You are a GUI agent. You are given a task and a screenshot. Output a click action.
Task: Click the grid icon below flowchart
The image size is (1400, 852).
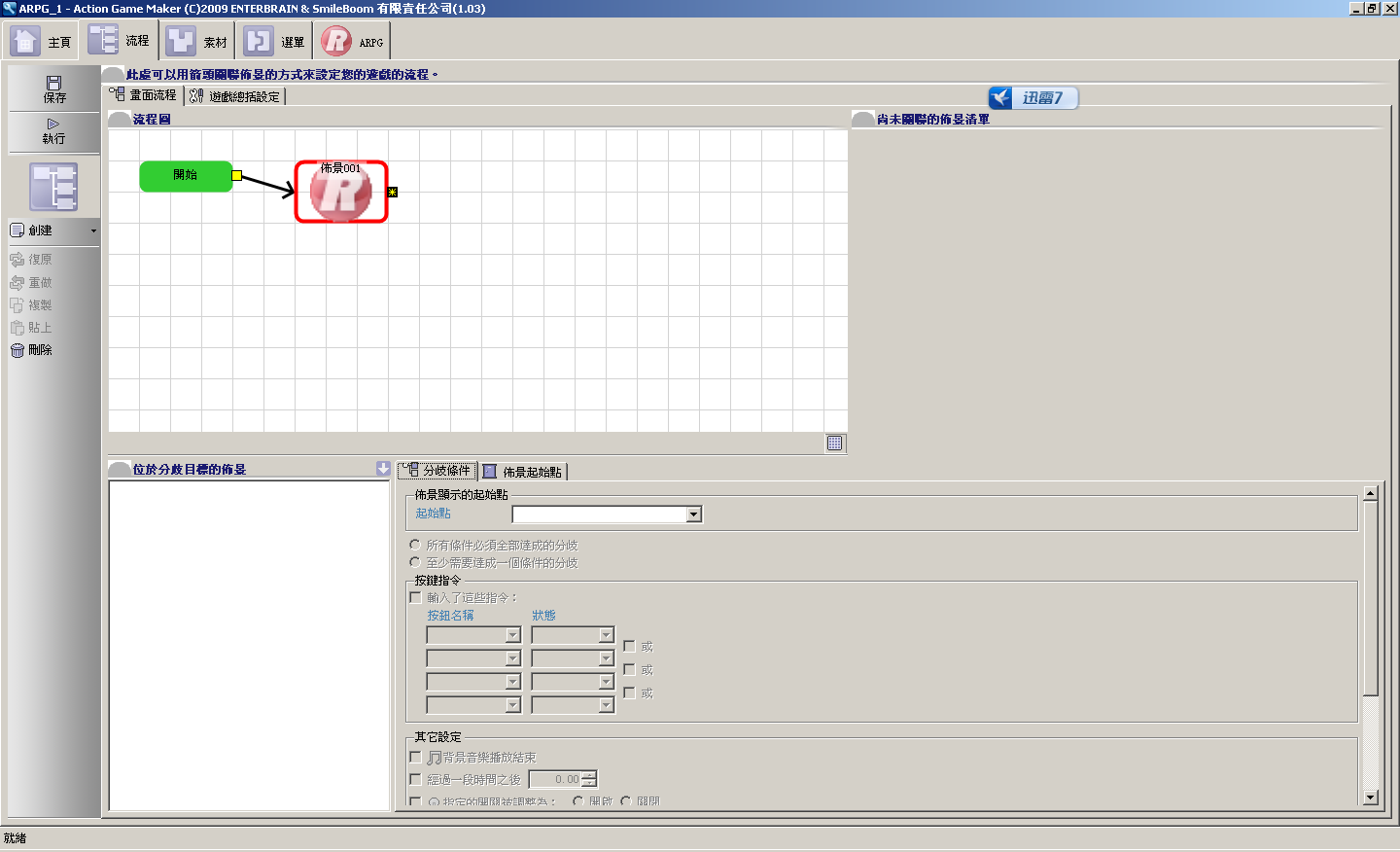coord(835,444)
